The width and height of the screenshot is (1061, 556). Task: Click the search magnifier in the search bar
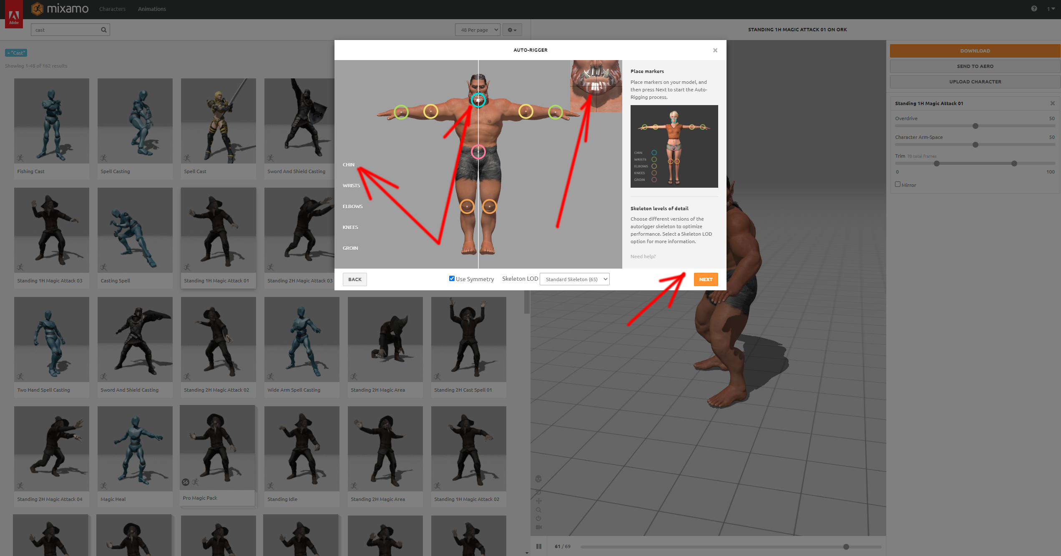(x=103, y=30)
